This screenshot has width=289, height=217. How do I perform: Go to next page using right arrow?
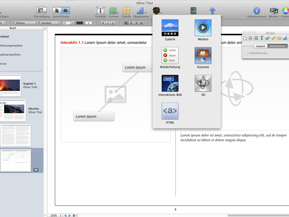(x=70, y=215)
